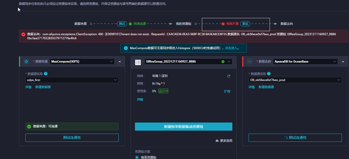349x159 pixels.
Task: Click 新建数据源 link in destination panel
Action: (266, 87)
